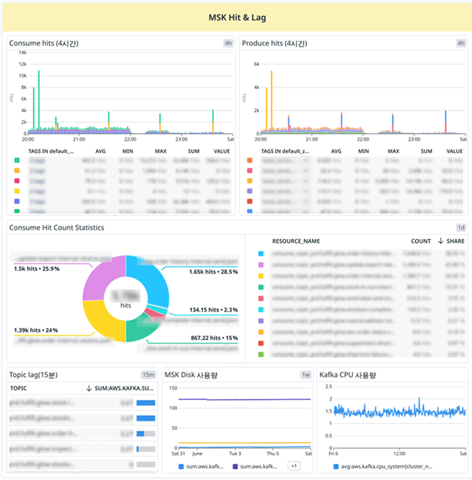This screenshot has height=480, width=472.
Task: Click the 4h time badge on Consume hits
Action: [228, 43]
